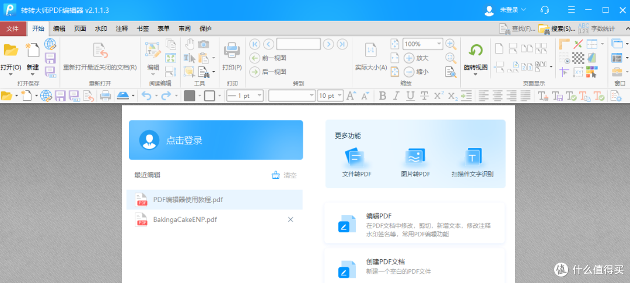Go to first page arrow icon
The image size is (630, 283).
(254, 44)
